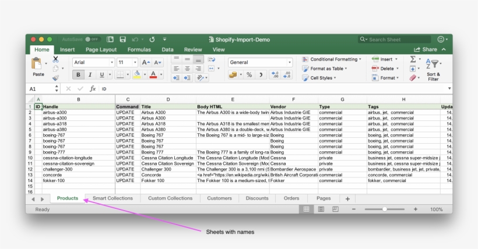Image resolution: width=478 pixels, height=249 pixels.
Task: Toggle Bold formatting button
Action: 78,74
